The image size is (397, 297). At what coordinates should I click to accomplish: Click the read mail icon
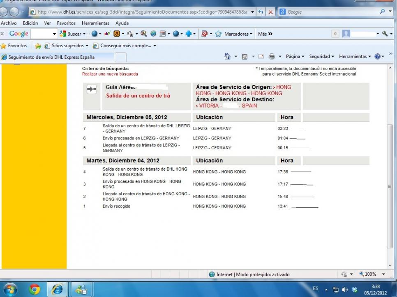click(x=261, y=57)
